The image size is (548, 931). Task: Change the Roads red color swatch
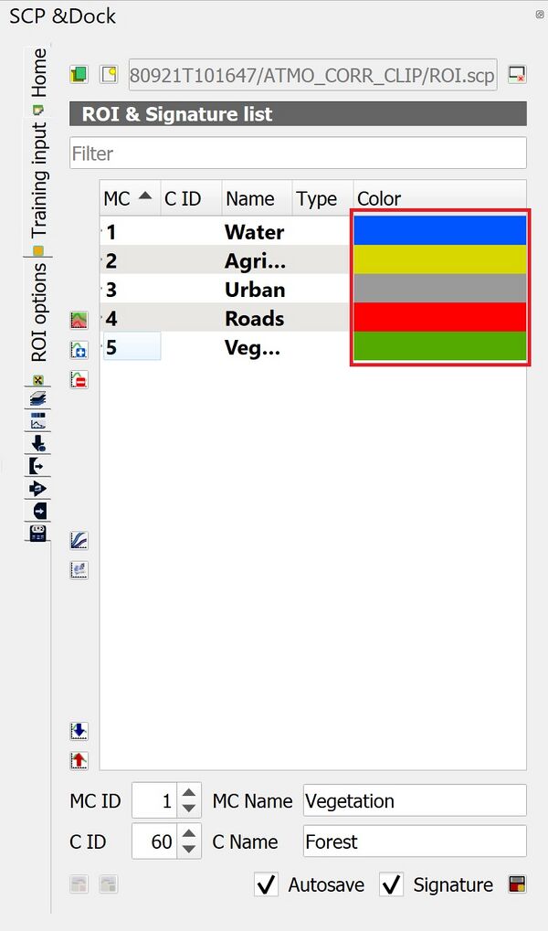438,318
